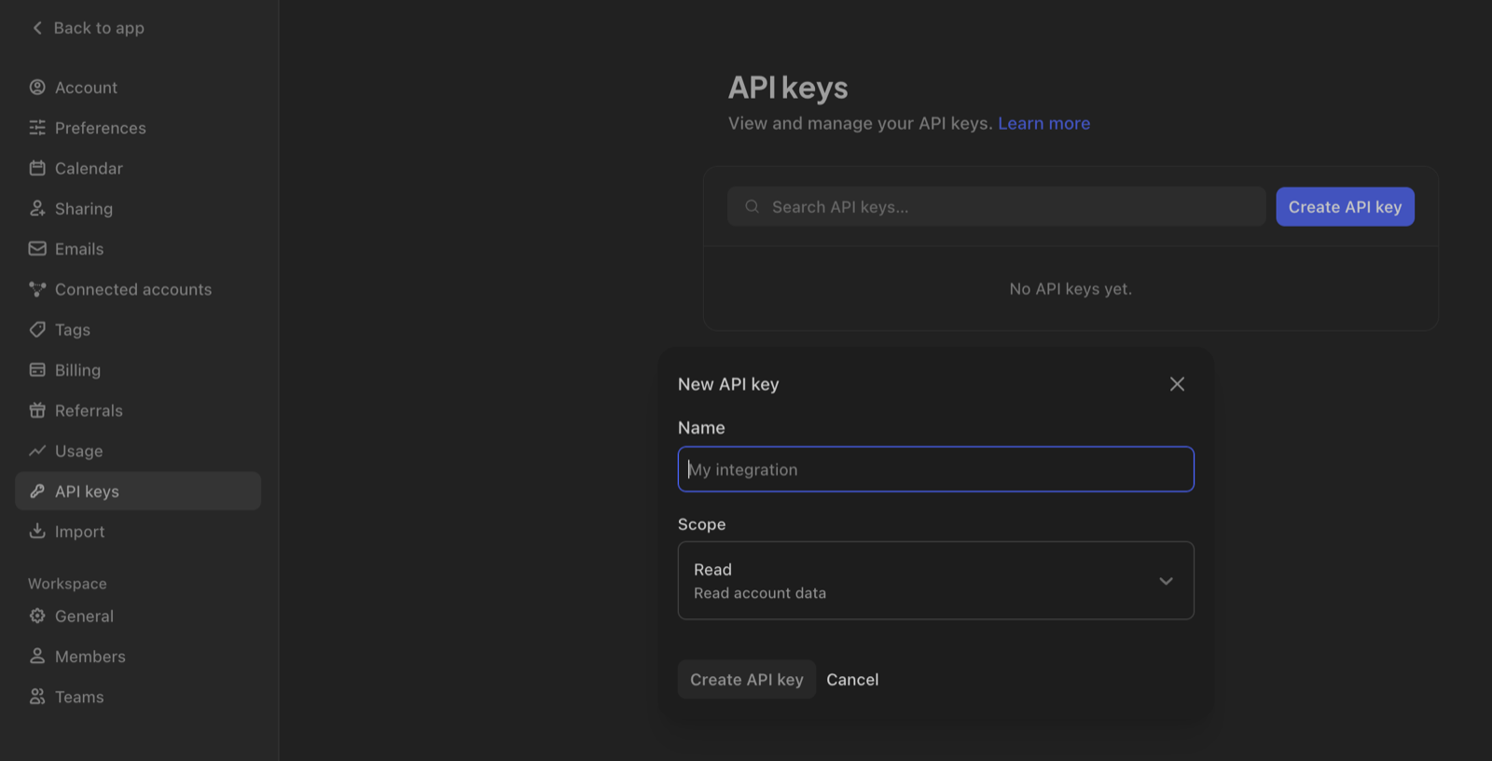
Task: Click the Account person icon in sidebar
Action: pyautogui.click(x=37, y=88)
